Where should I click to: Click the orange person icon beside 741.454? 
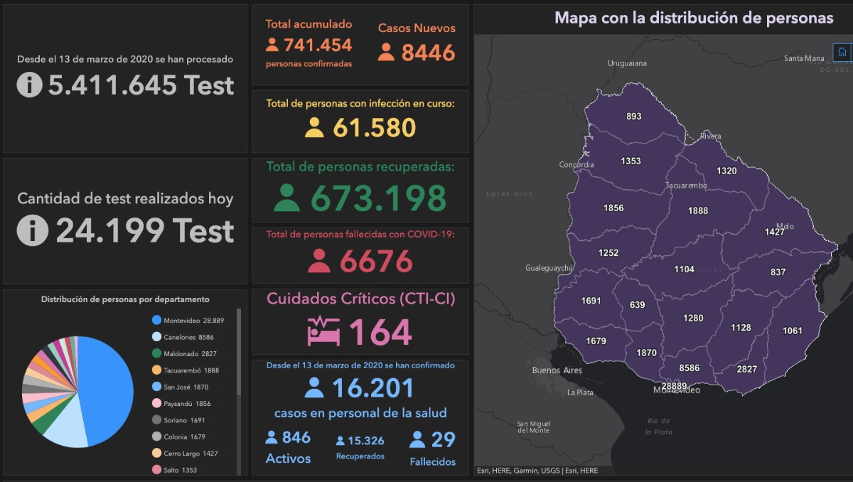click(272, 45)
